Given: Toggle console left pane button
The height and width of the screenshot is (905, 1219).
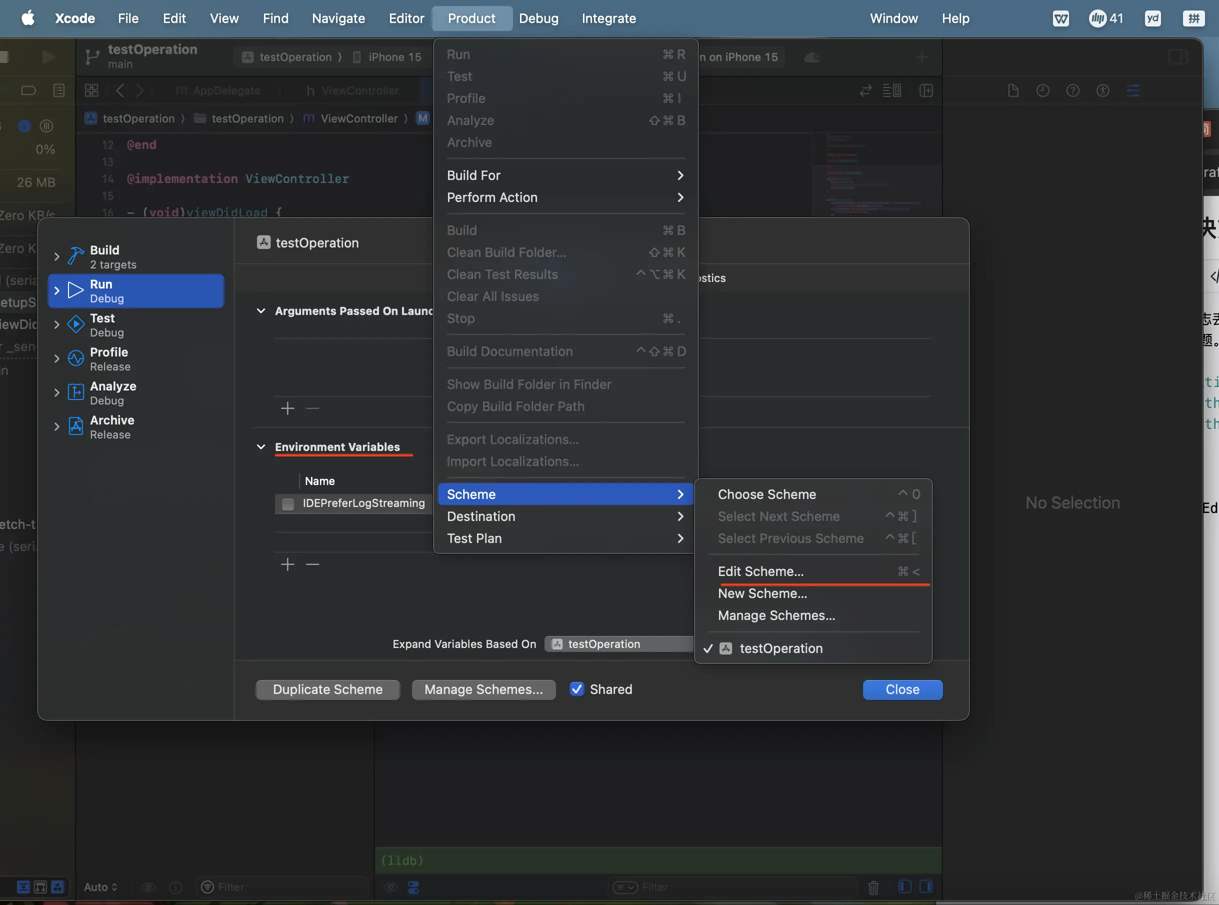Looking at the screenshot, I should click(905, 886).
